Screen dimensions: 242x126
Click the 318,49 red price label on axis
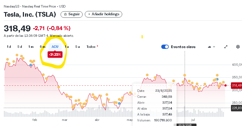point(236,85)
